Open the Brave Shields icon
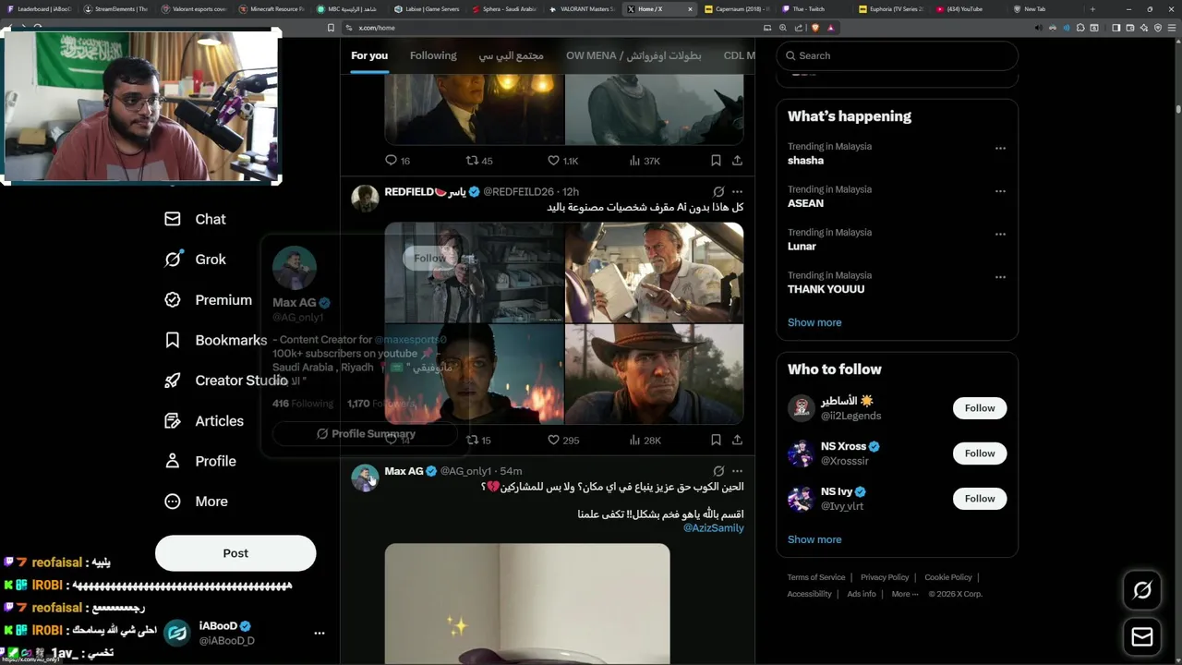1182x665 pixels. tap(814, 28)
